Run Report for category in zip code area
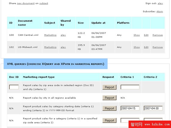 pos(109,120)
